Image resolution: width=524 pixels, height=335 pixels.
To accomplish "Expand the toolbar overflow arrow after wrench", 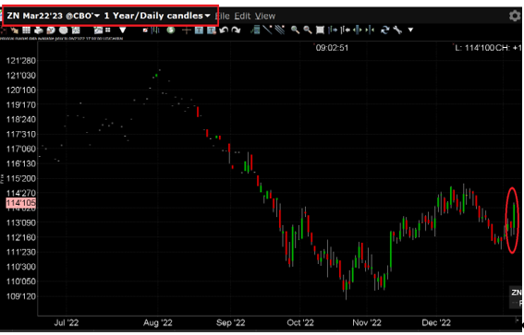I will click(410, 30).
